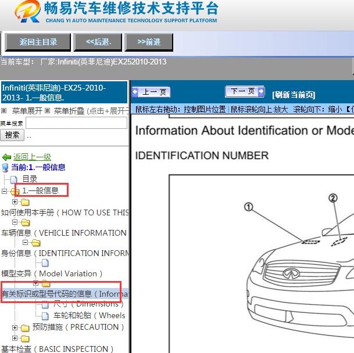Focus the 菜单搜索 search input field
Image resolution: width=354 pixels, height=353 pixels.
click(76, 123)
